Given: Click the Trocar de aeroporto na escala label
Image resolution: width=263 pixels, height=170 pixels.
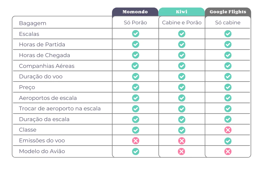Looking at the screenshot, I should pyautogui.click(x=60, y=108).
